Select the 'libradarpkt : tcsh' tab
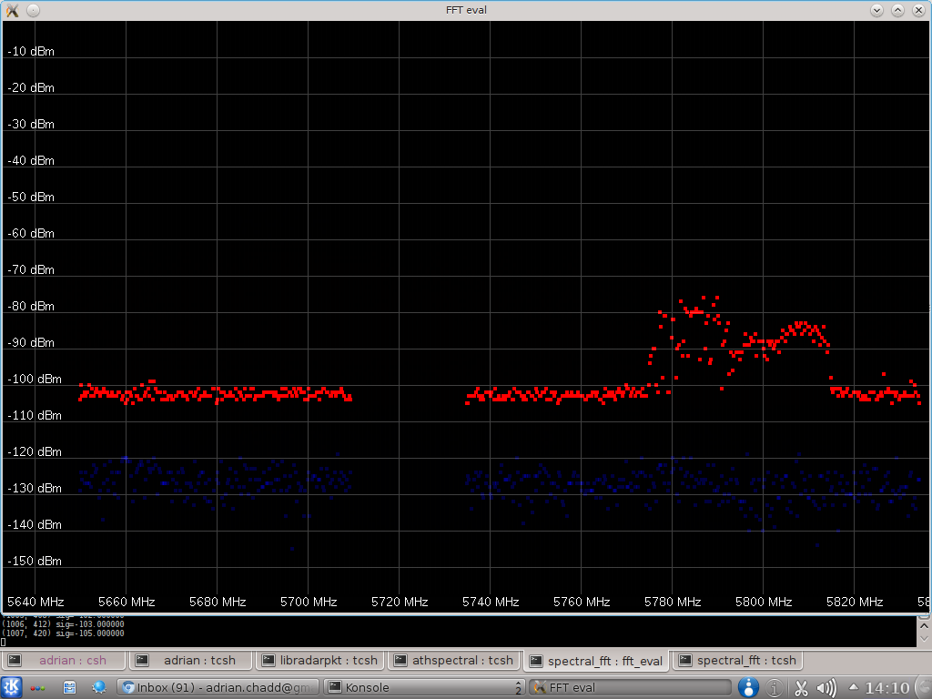Viewport: 932px width, 699px height. point(320,661)
